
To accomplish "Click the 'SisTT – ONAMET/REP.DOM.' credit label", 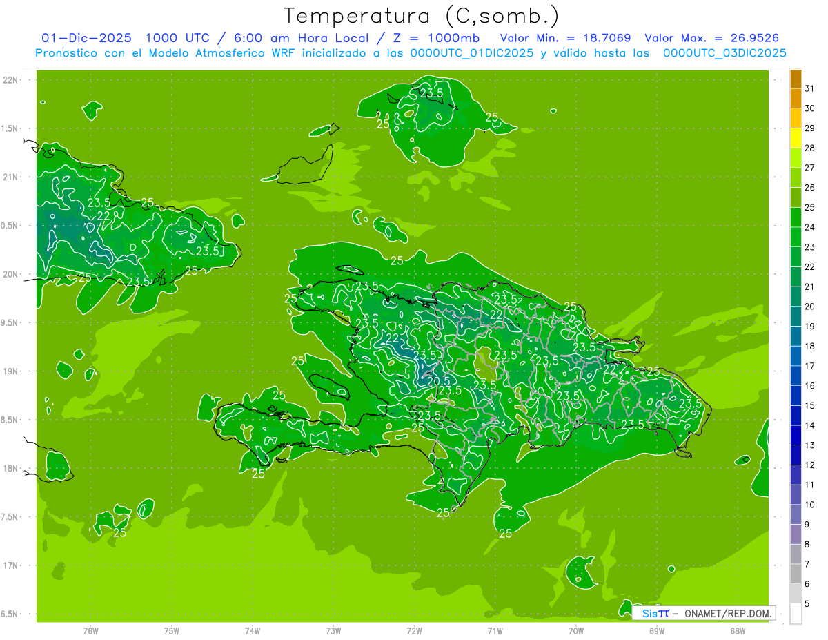I will click(704, 613).
